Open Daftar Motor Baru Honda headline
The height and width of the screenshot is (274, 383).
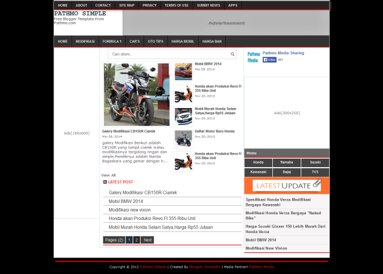click(x=214, y=131)
